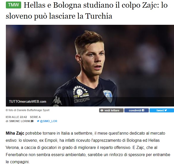Click the Kappa logo on the jersey
Viewport: 174px width, 164px height.
coord(82,100)
